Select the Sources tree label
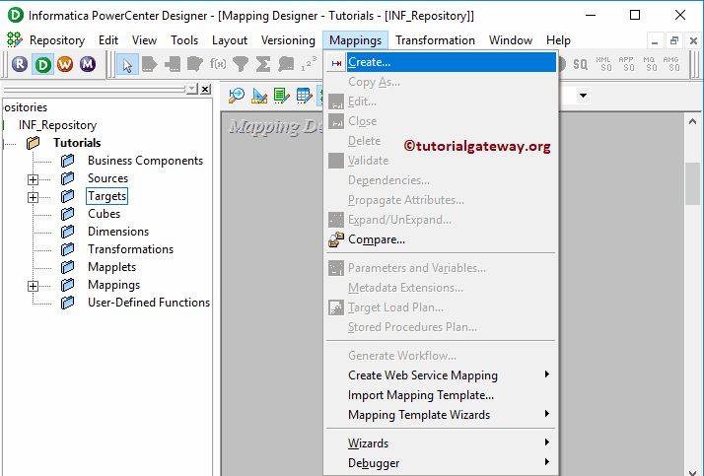This screenshot has height=476, width=704. coord(107,178)
